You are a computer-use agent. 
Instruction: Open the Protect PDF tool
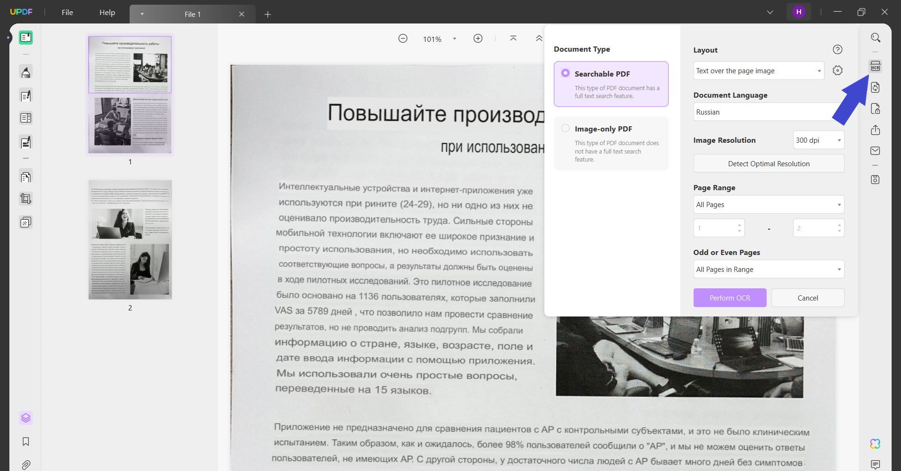coord(876,109)
